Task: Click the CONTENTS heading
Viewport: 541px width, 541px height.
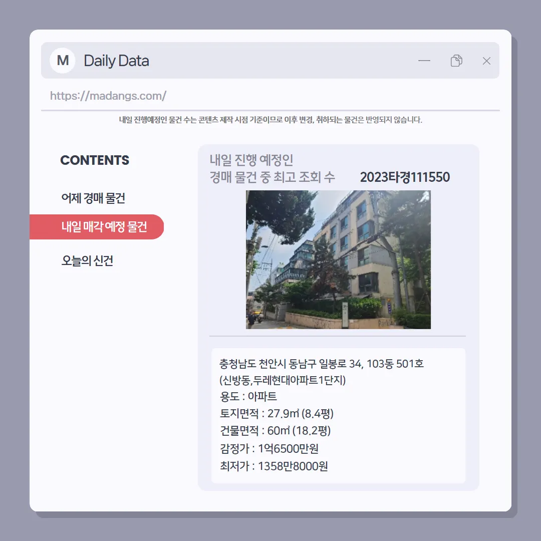Action: pos(95,160)
